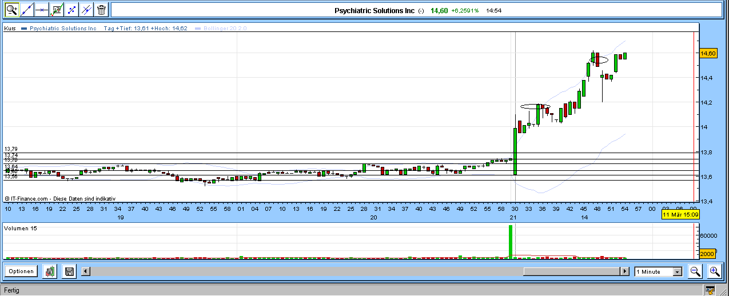
Task: Select the zoom magnifier tool in toolbar
Action: (11, 9)
